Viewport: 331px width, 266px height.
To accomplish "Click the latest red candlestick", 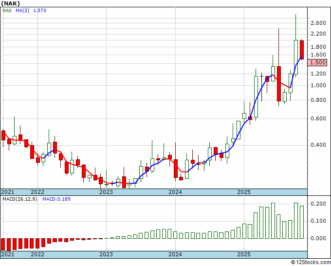I will click(x=302, y=50).
